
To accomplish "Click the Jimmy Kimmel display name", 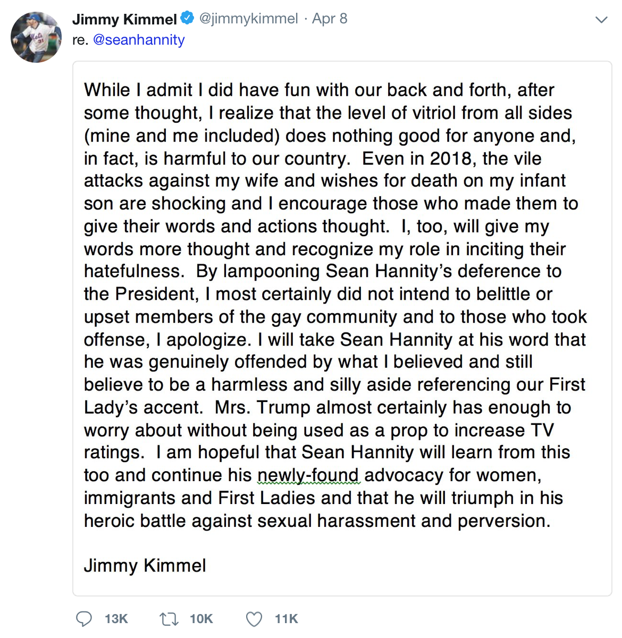I will [124, 19].
